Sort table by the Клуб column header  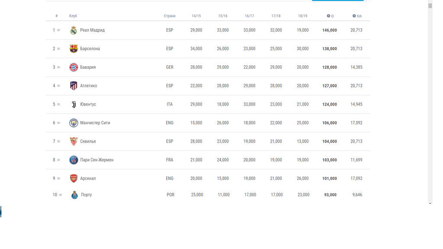pos(73,16)
